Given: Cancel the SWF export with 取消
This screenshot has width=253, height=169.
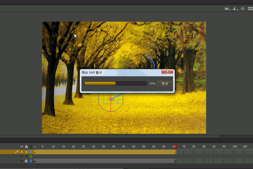Looking at the screenshot, I should [165, 83].
